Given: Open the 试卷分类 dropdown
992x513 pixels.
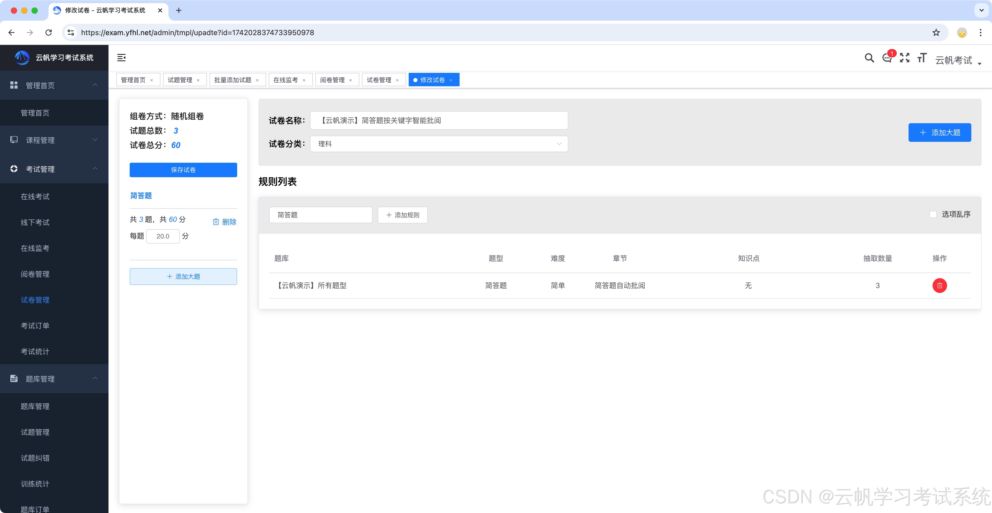Looking at the screenshot, I should [439, 144].
